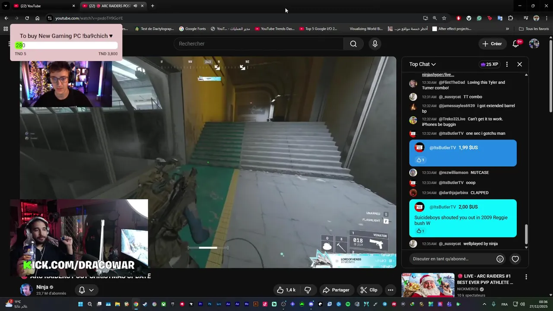
Task: Show hidden bookmarks overflow chevron
Action: coord(507,29)
